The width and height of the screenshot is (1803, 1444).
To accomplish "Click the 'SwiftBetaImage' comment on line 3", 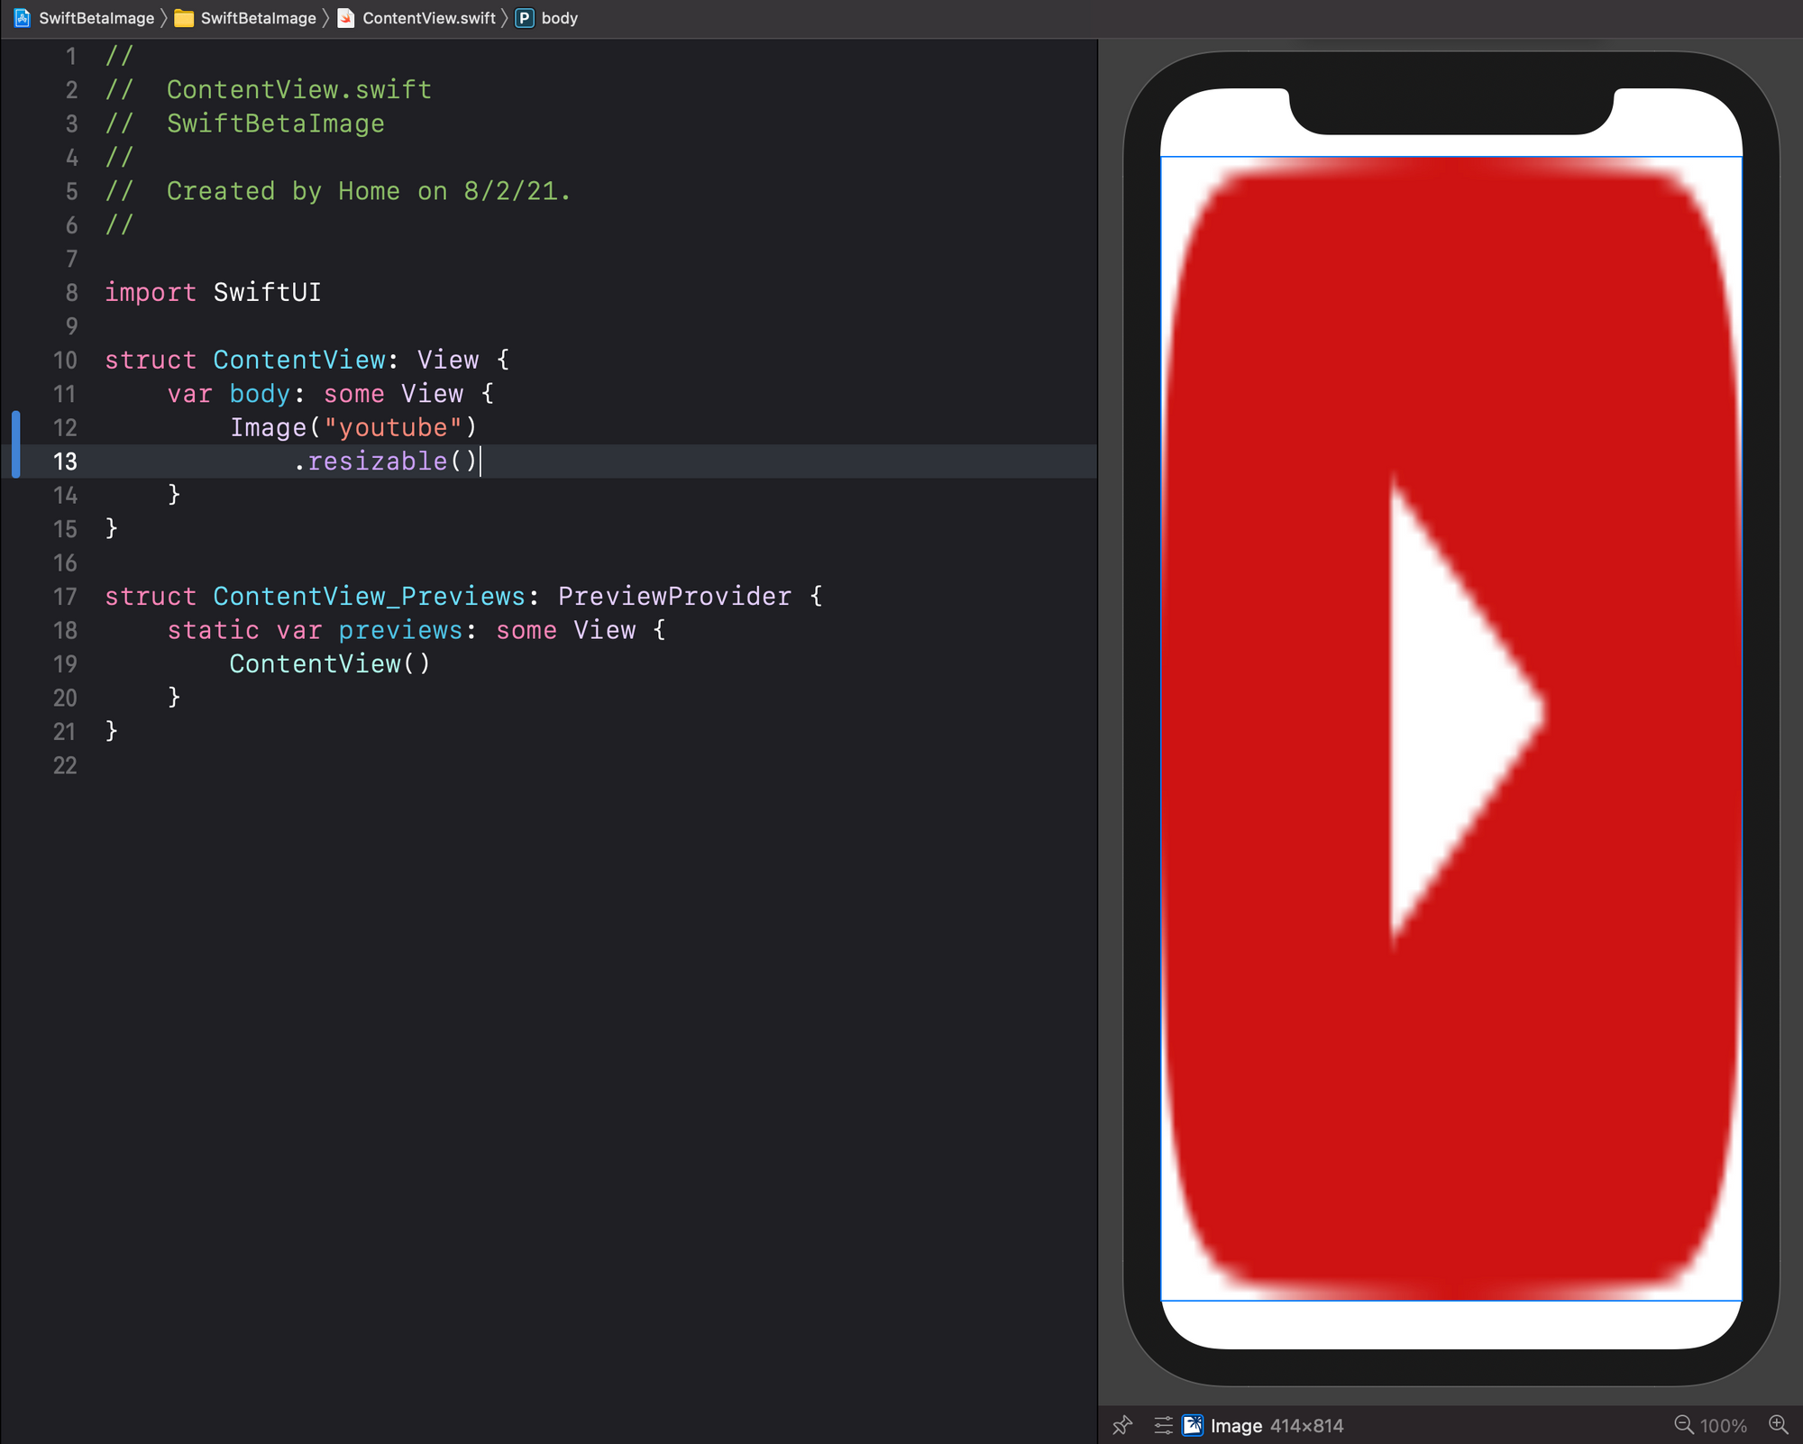I will tap(276, 123).
